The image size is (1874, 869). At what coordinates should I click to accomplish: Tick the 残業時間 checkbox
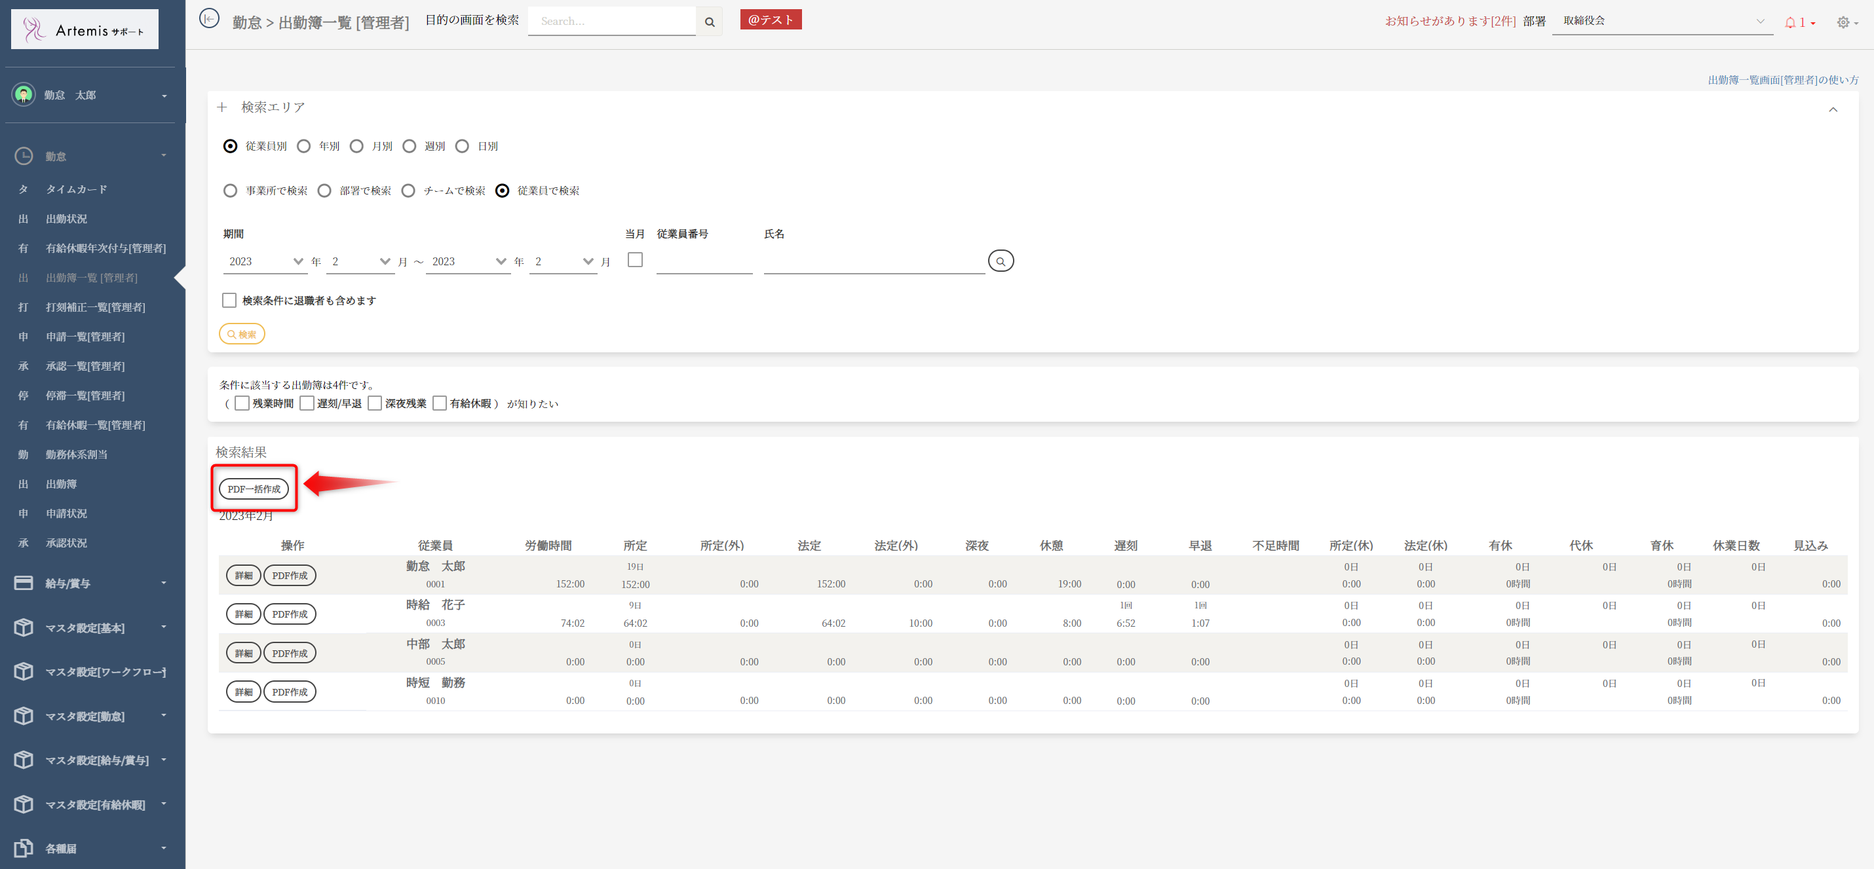242,403
